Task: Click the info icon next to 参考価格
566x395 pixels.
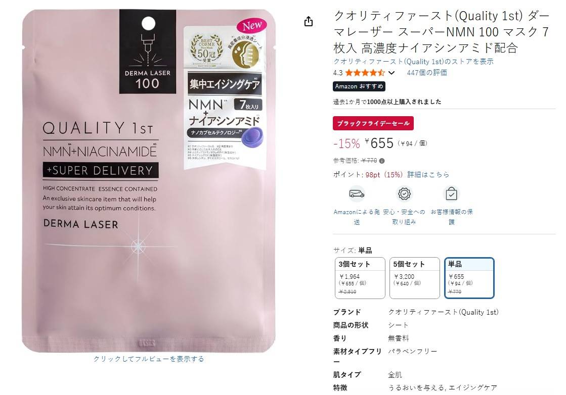Action: pyautogui.click(x=382, y=161)
